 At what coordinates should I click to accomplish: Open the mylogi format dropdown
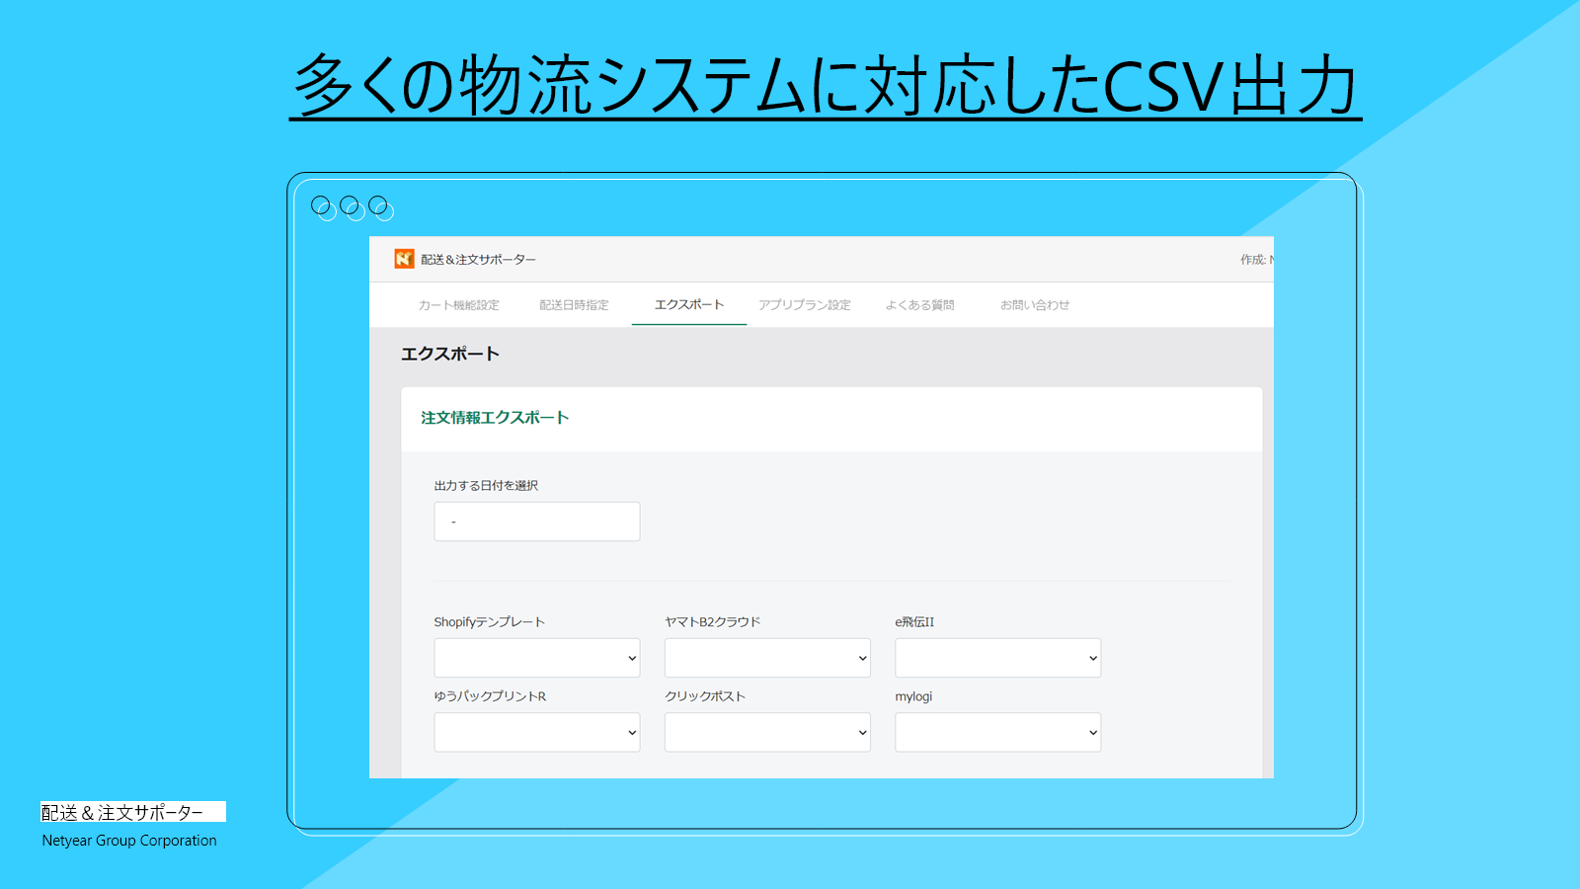997,732
